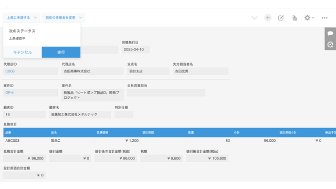
Task: Click the 税額 value ¥ 9,600
Action: click(x=161, y=159)
